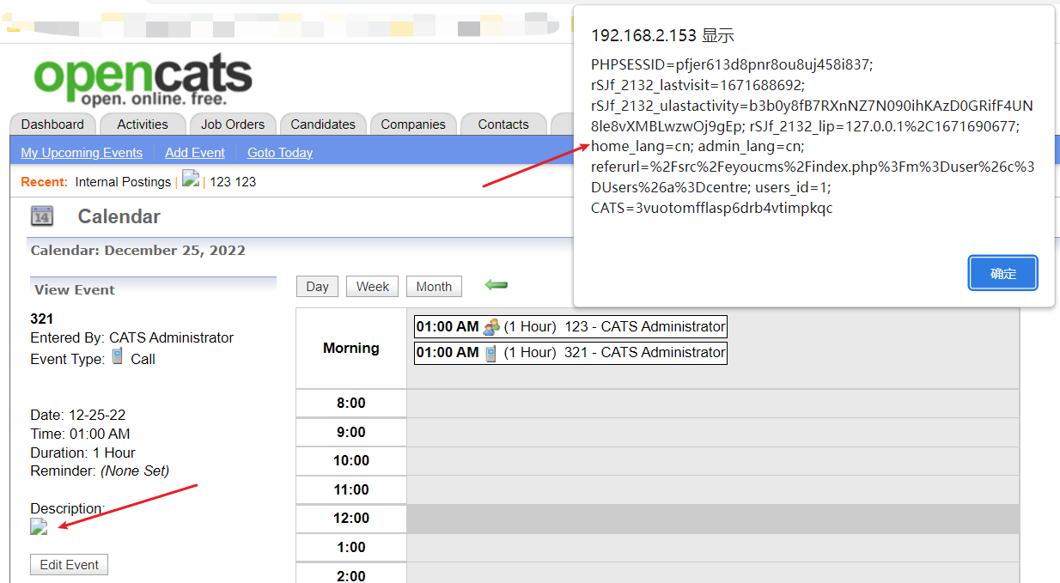Click the Edit Event button
The image size is (1060, 583).
click(x=70, y=565)
